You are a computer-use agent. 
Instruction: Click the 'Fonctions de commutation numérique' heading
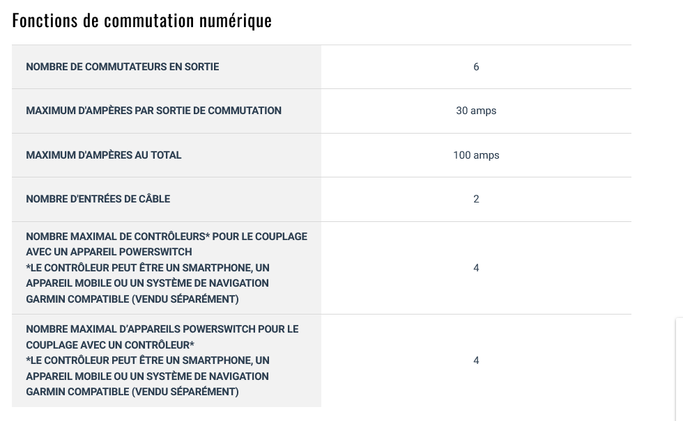[x=142, y=21]
